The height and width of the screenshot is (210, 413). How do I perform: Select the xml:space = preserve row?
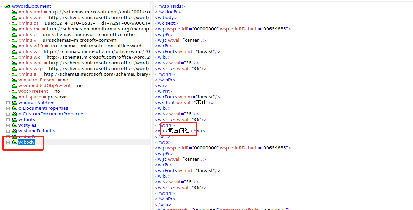42,97
